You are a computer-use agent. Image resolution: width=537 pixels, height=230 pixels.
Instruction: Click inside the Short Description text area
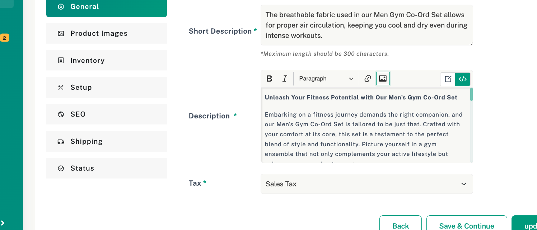[367, 25]
